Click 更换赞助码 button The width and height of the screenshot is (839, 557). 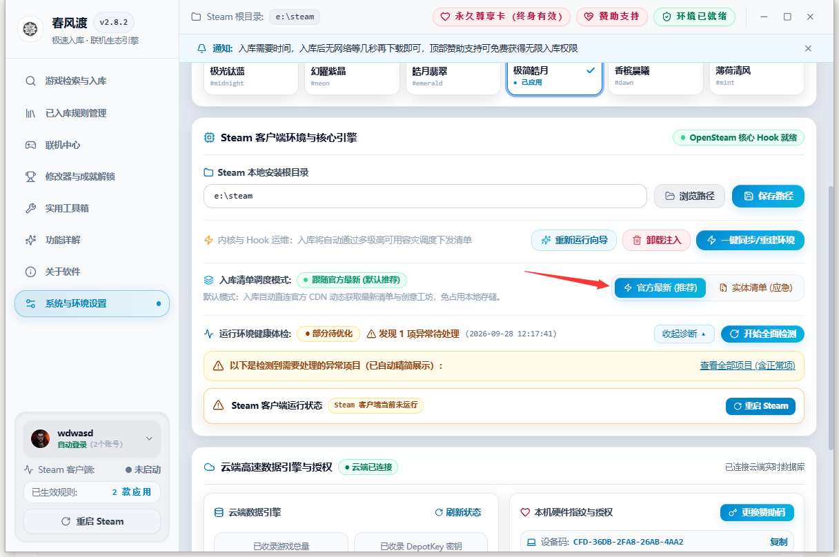pyautogui.click(x=757, y=512)
